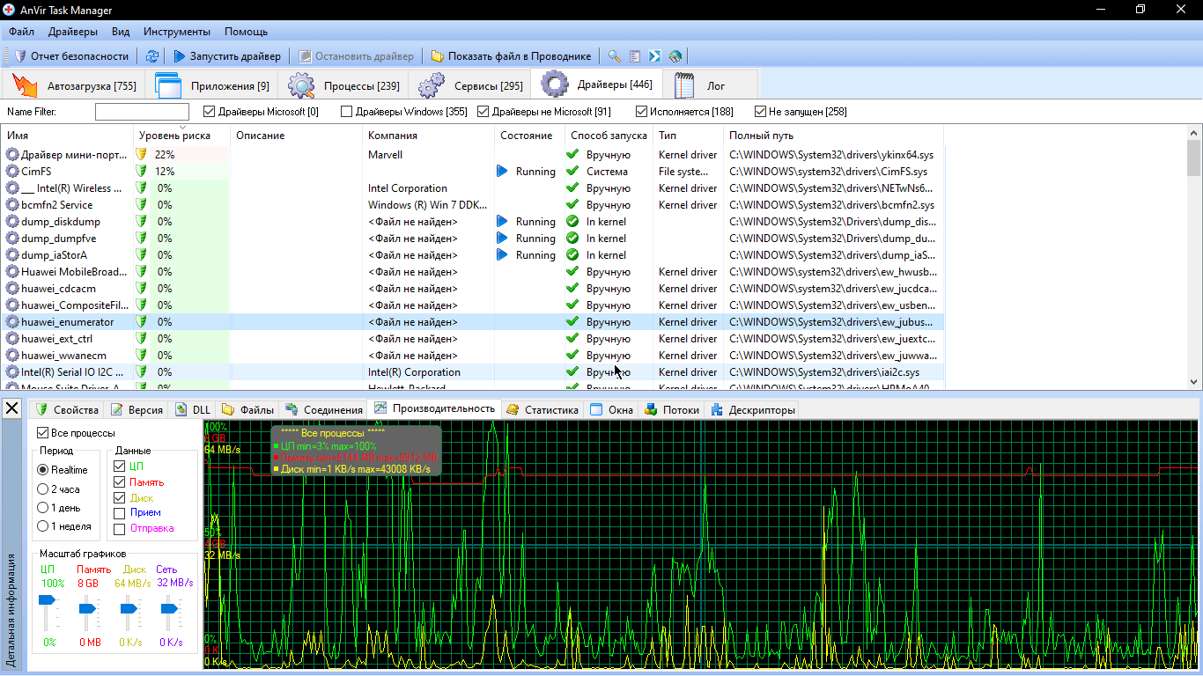Click the refresh icon in the toolbar
This screenshot has height=676, width=1203.
[152, 56]
